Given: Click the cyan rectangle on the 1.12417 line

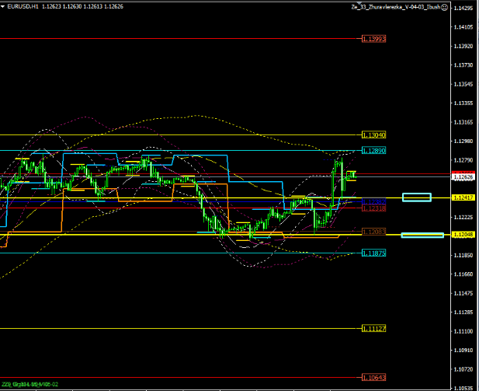Looking at the screenshot, I should pyautogui.click(x=417, y=197).
